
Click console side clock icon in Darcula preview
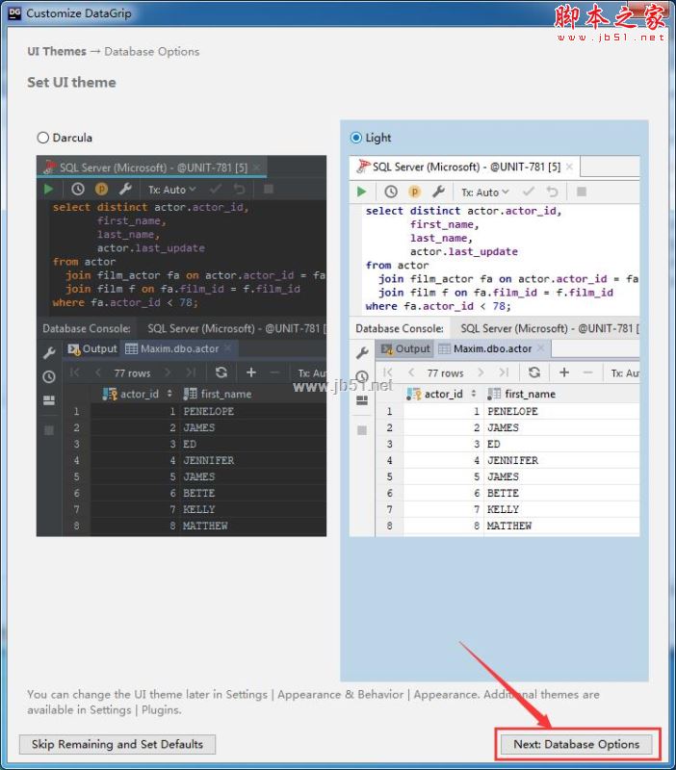(x=49, y=376)
